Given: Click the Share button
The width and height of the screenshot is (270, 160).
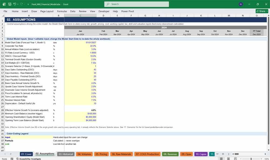Looking at the screenshot, I should tap(262, 11).
